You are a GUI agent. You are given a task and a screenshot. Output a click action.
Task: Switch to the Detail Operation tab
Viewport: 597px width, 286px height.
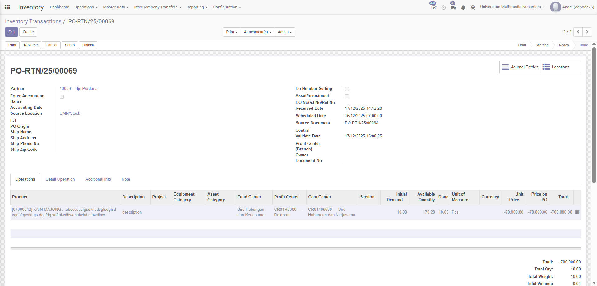click(x=60, y=179)
